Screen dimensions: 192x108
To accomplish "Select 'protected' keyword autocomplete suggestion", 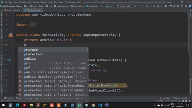I will (x=53, y=54).
